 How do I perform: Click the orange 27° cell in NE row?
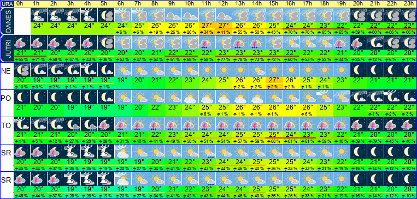[274, 80]
